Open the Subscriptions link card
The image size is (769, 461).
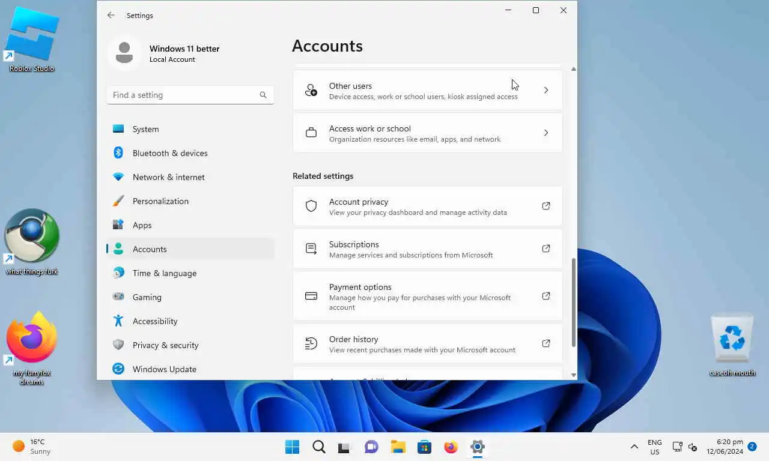tap(428, 249)
